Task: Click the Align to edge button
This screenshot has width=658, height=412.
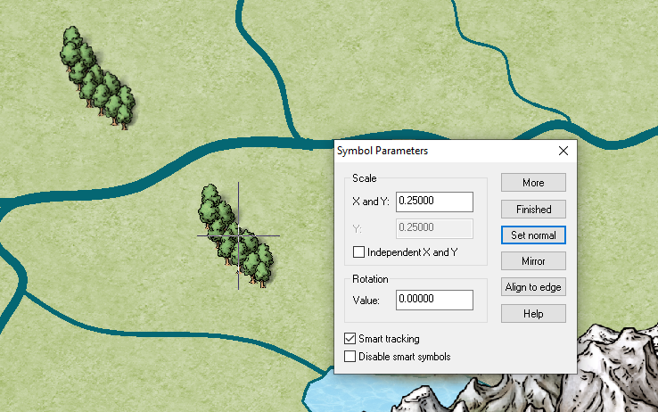Action: [x=533, y=287]
